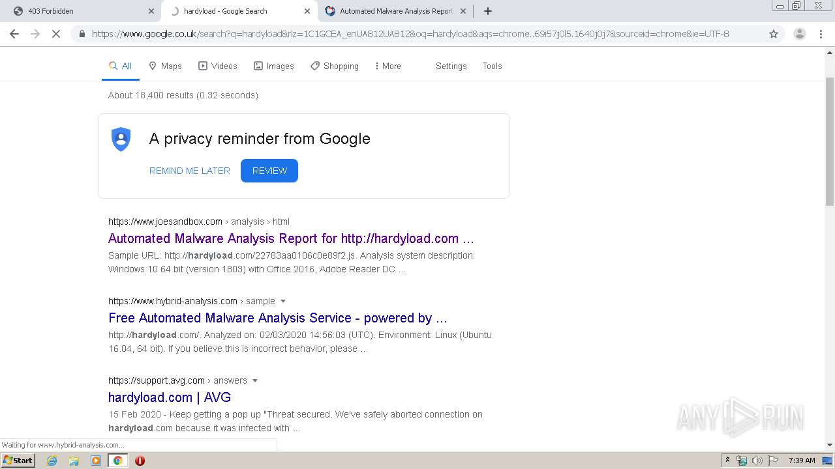This screenshot has width=835, height=469.
Task: Open the volume speaker tray icon
Action: [x=757, y=461]
